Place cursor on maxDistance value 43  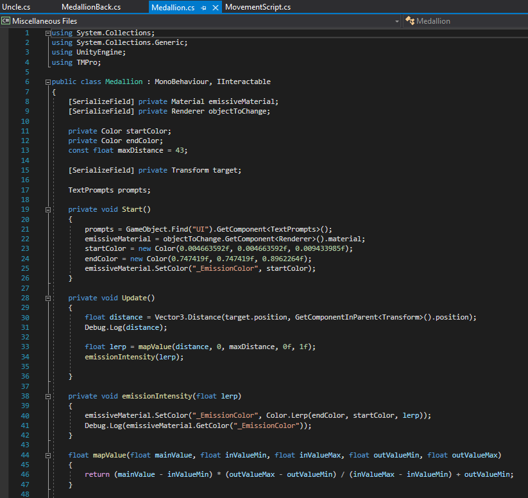point(179,151)
